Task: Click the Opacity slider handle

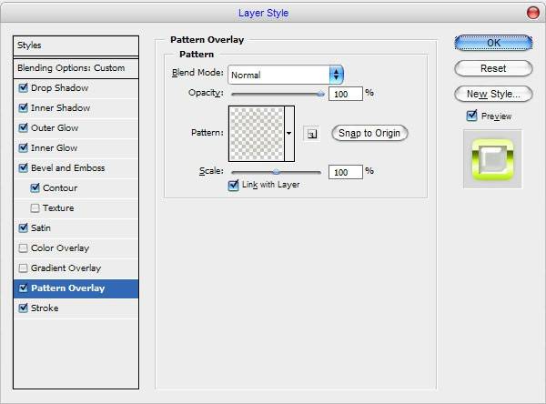Action: click(320, 94)
